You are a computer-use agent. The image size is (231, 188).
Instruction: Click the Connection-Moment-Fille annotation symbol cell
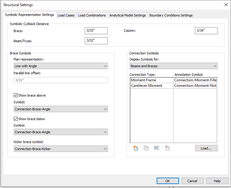tap(195, 80)
